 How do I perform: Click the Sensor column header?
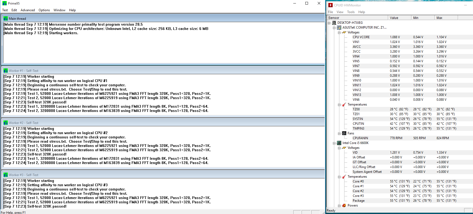(x=357, y=18)
